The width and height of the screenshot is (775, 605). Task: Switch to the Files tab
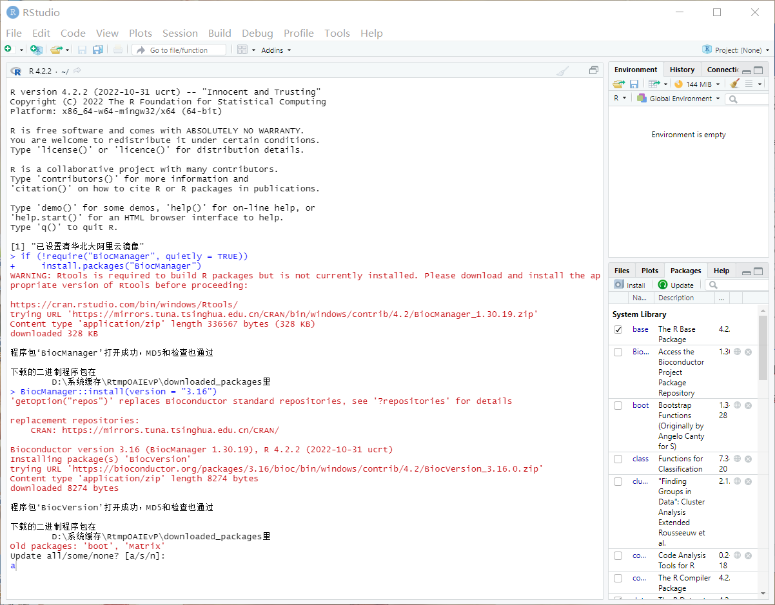(x=622, y=271)
